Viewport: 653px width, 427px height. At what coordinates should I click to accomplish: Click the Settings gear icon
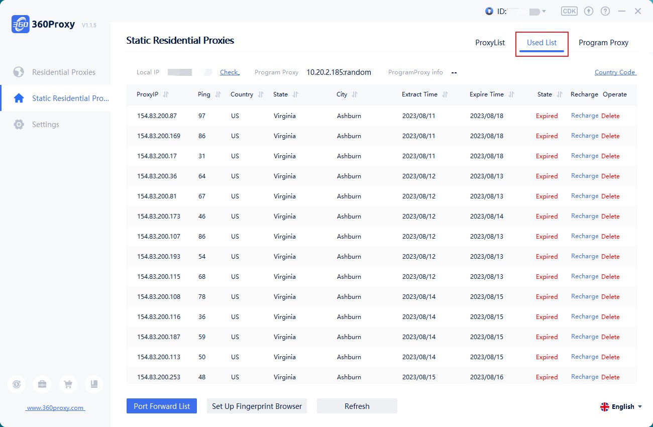(x=19, y=125)
